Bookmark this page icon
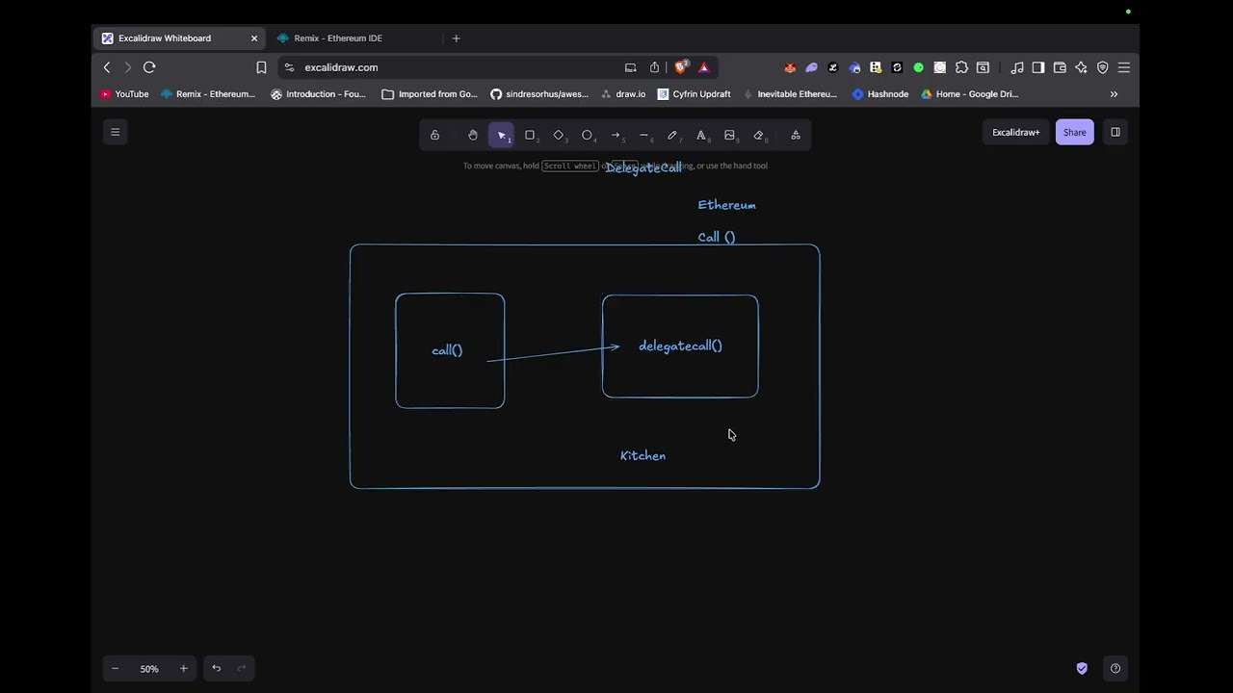 (x=261, y=67)
